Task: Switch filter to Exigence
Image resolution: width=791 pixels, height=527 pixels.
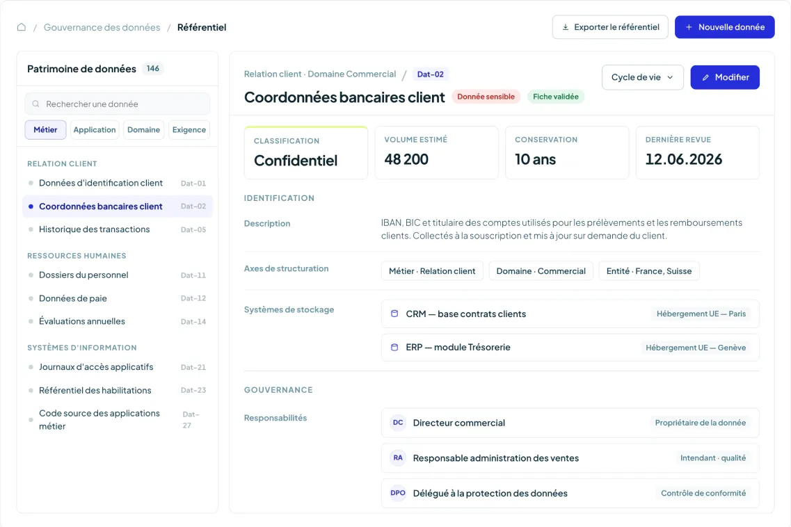Action: pyautogui.click(x=189, y=129)
